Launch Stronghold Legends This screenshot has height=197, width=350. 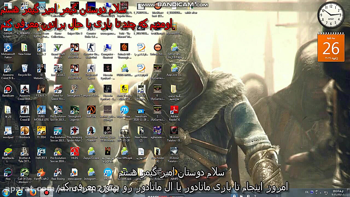tap(75, 113)
